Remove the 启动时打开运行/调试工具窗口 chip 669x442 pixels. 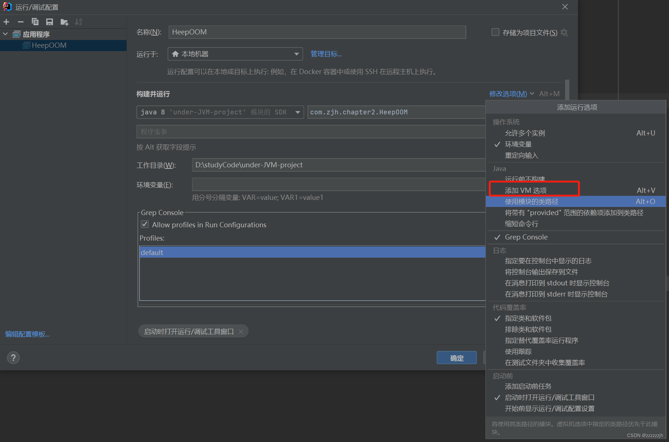point(241,332)
